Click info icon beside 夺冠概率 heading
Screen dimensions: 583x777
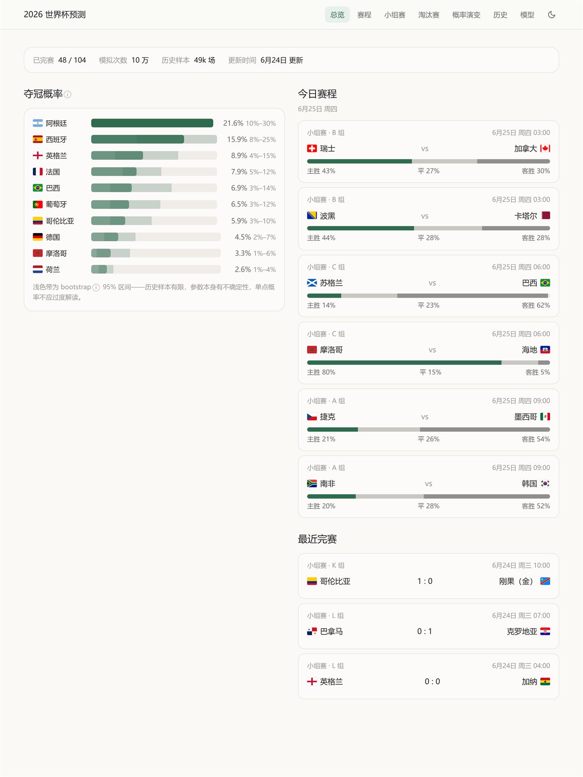(x=67, y=95)
